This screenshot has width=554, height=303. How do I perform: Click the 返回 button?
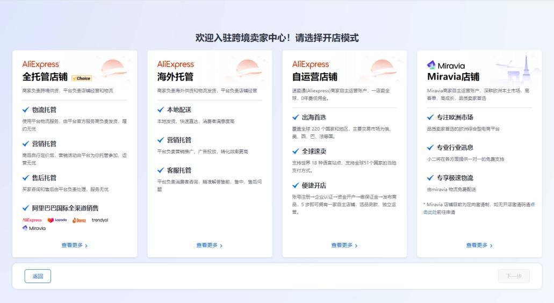(38, 276)
